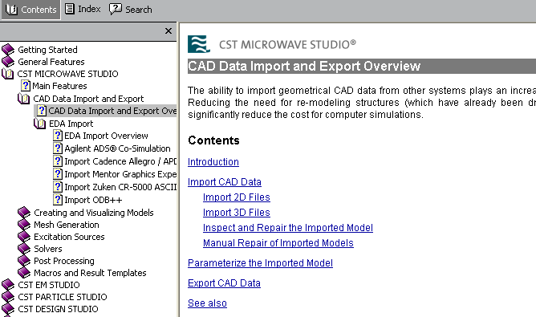The image size is (536, 317).
Task: Open Import Mentor Graphics Expedition topic
Action: pos(120,174)
